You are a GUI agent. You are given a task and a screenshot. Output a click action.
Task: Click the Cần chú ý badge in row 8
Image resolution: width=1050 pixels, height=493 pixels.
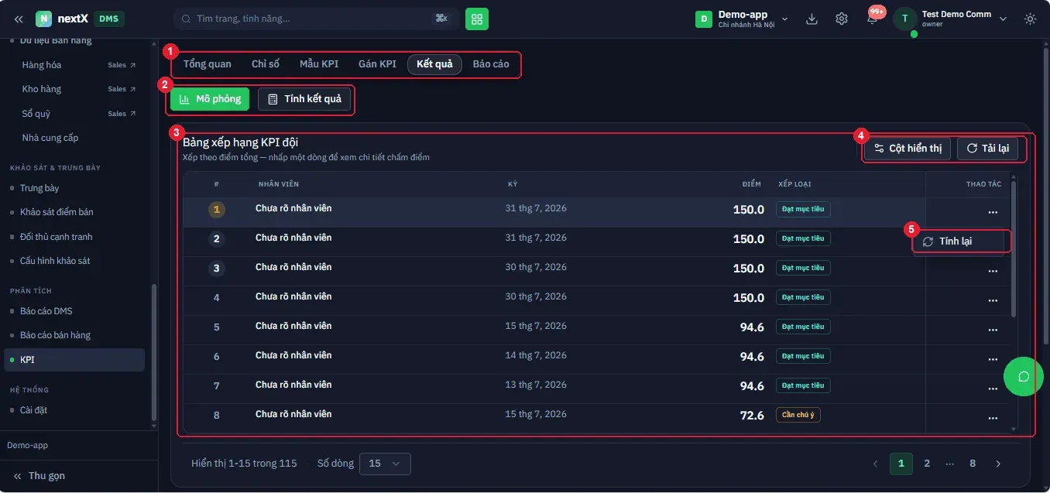pyautogui.click(x=798, y=415)
